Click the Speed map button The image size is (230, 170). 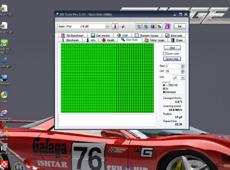pos(172,59)
